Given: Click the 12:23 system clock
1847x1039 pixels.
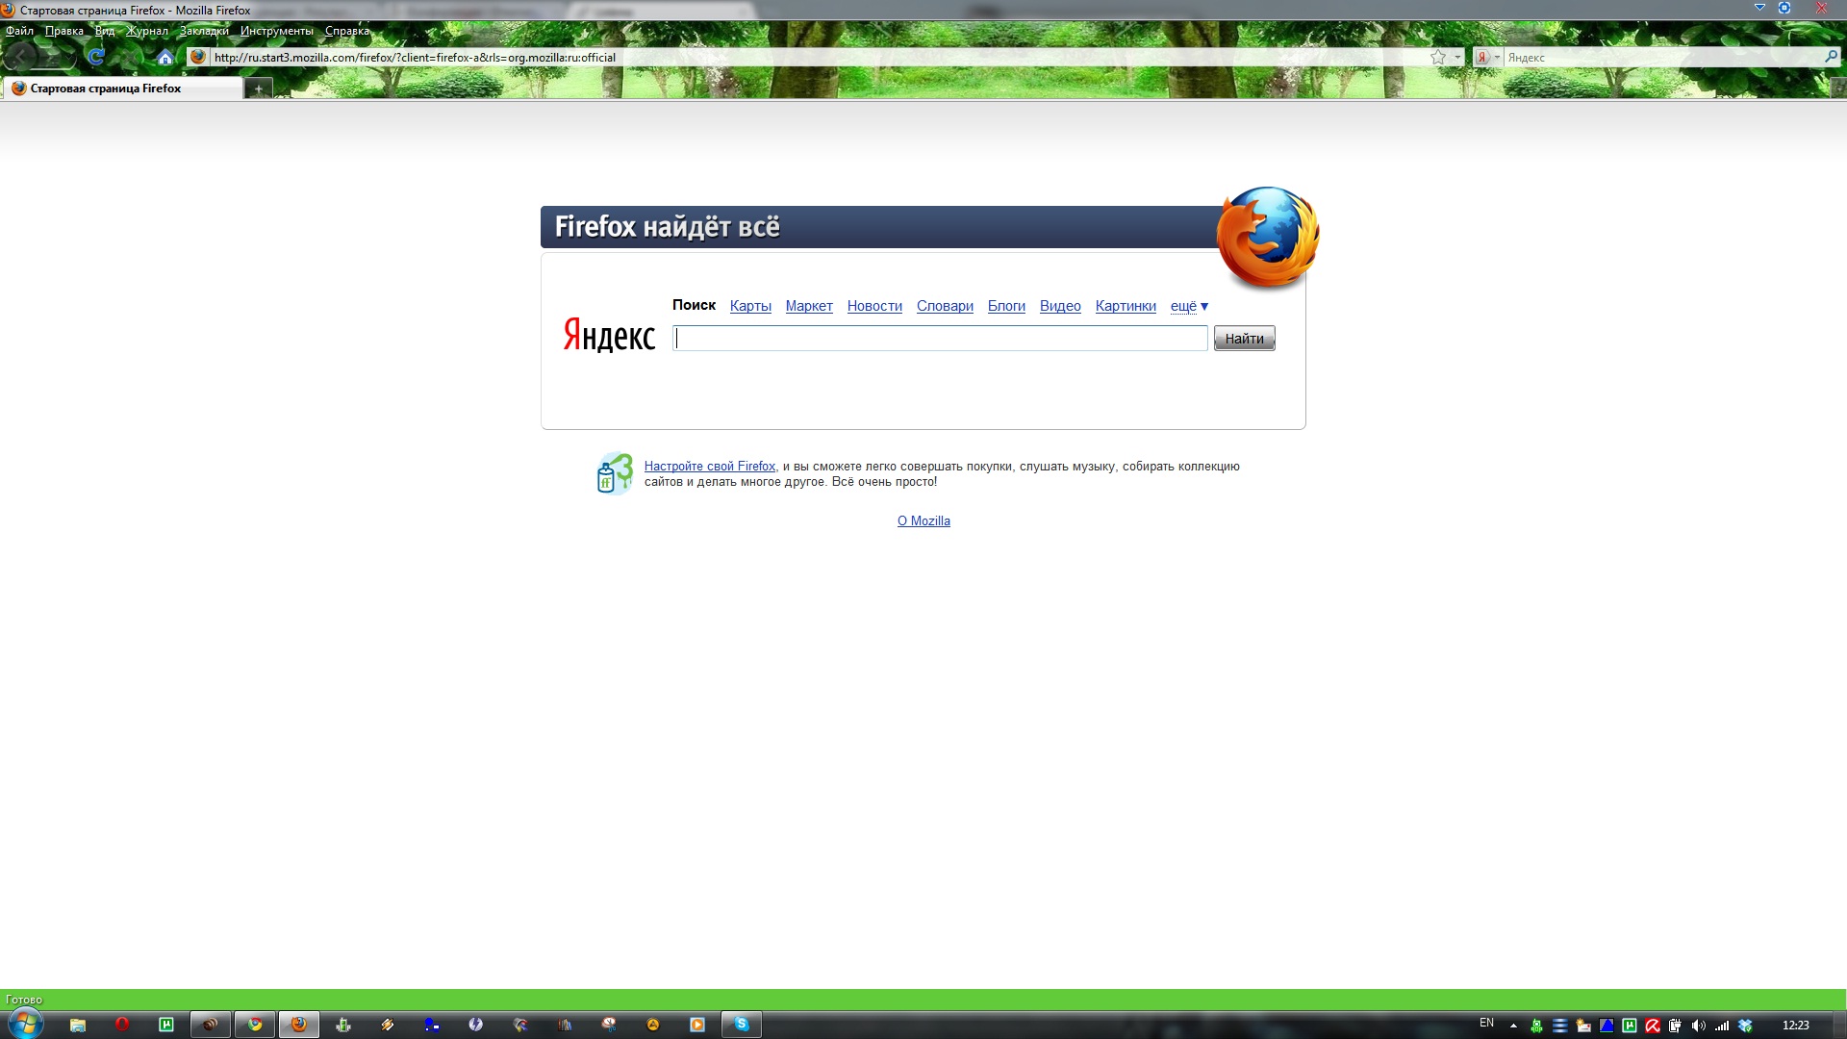Looking at the screenshot, I should point(1795,1026).
